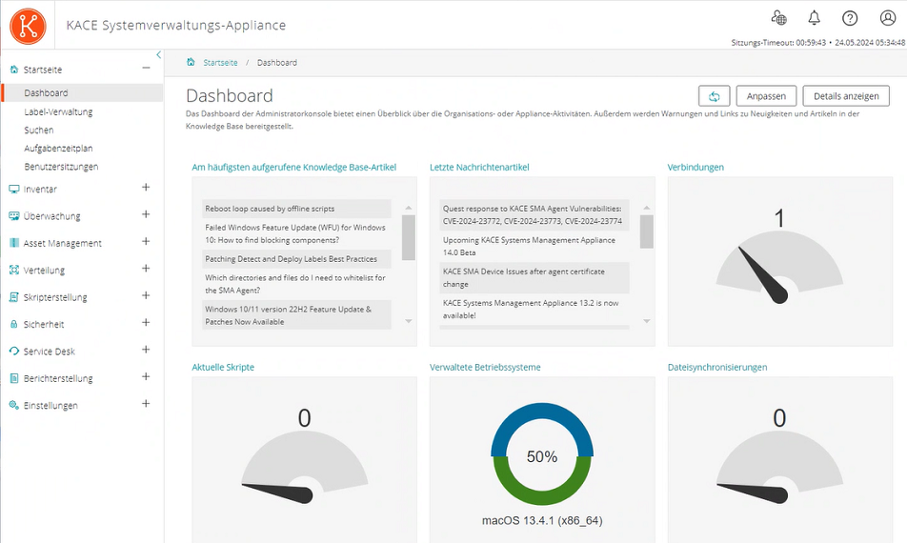Click the dashboard refresh icon button
The height and width of the screenshot is (543, 907).
(714, 96)
